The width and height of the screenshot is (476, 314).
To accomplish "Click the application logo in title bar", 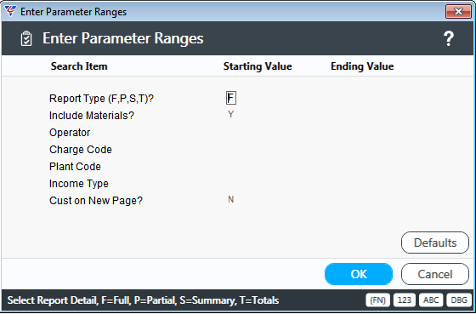I will click(x=10, y=11).
